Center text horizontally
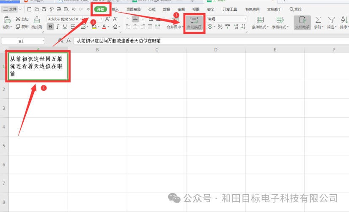Image resolution: width=349 pixels, height=212 pixels. (135, 27)
